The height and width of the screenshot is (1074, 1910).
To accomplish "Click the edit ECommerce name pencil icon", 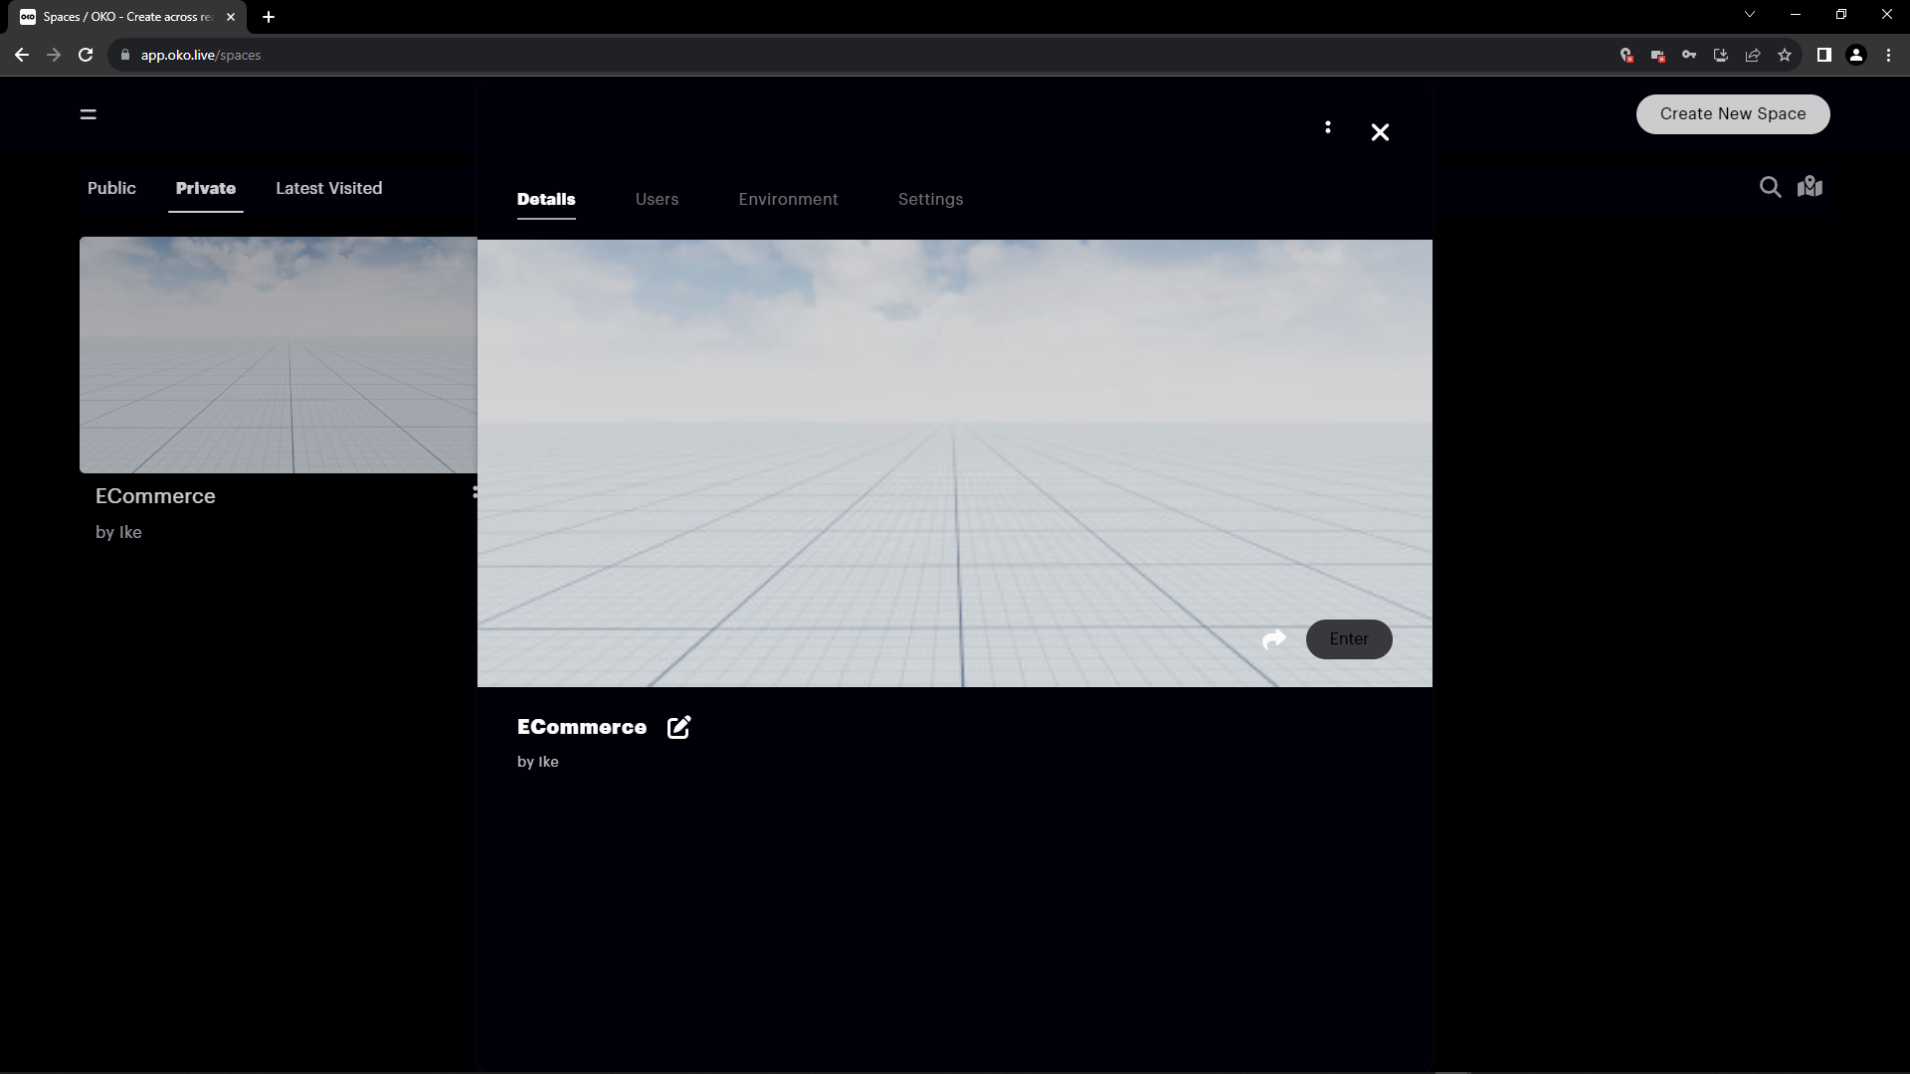I will [678, 727].
